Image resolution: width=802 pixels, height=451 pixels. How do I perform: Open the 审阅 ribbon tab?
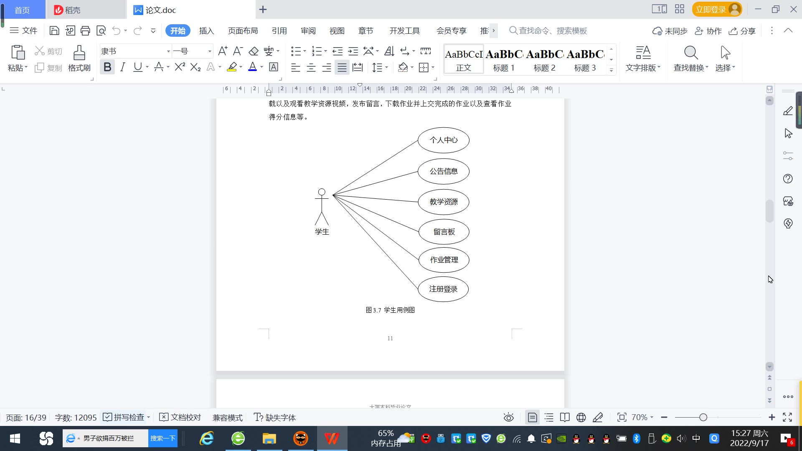tap(308, 31)
